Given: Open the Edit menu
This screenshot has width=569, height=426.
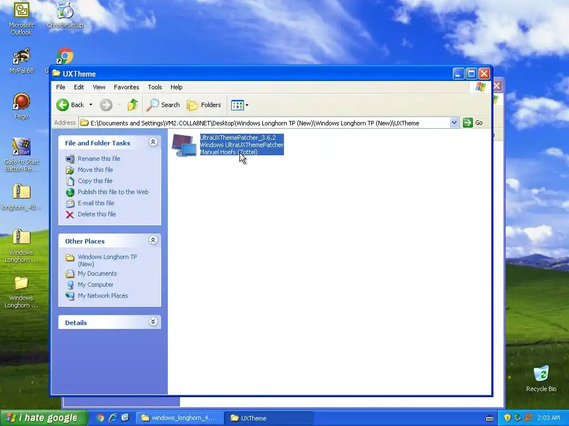Looking at the screenshot, I should 79,87.
